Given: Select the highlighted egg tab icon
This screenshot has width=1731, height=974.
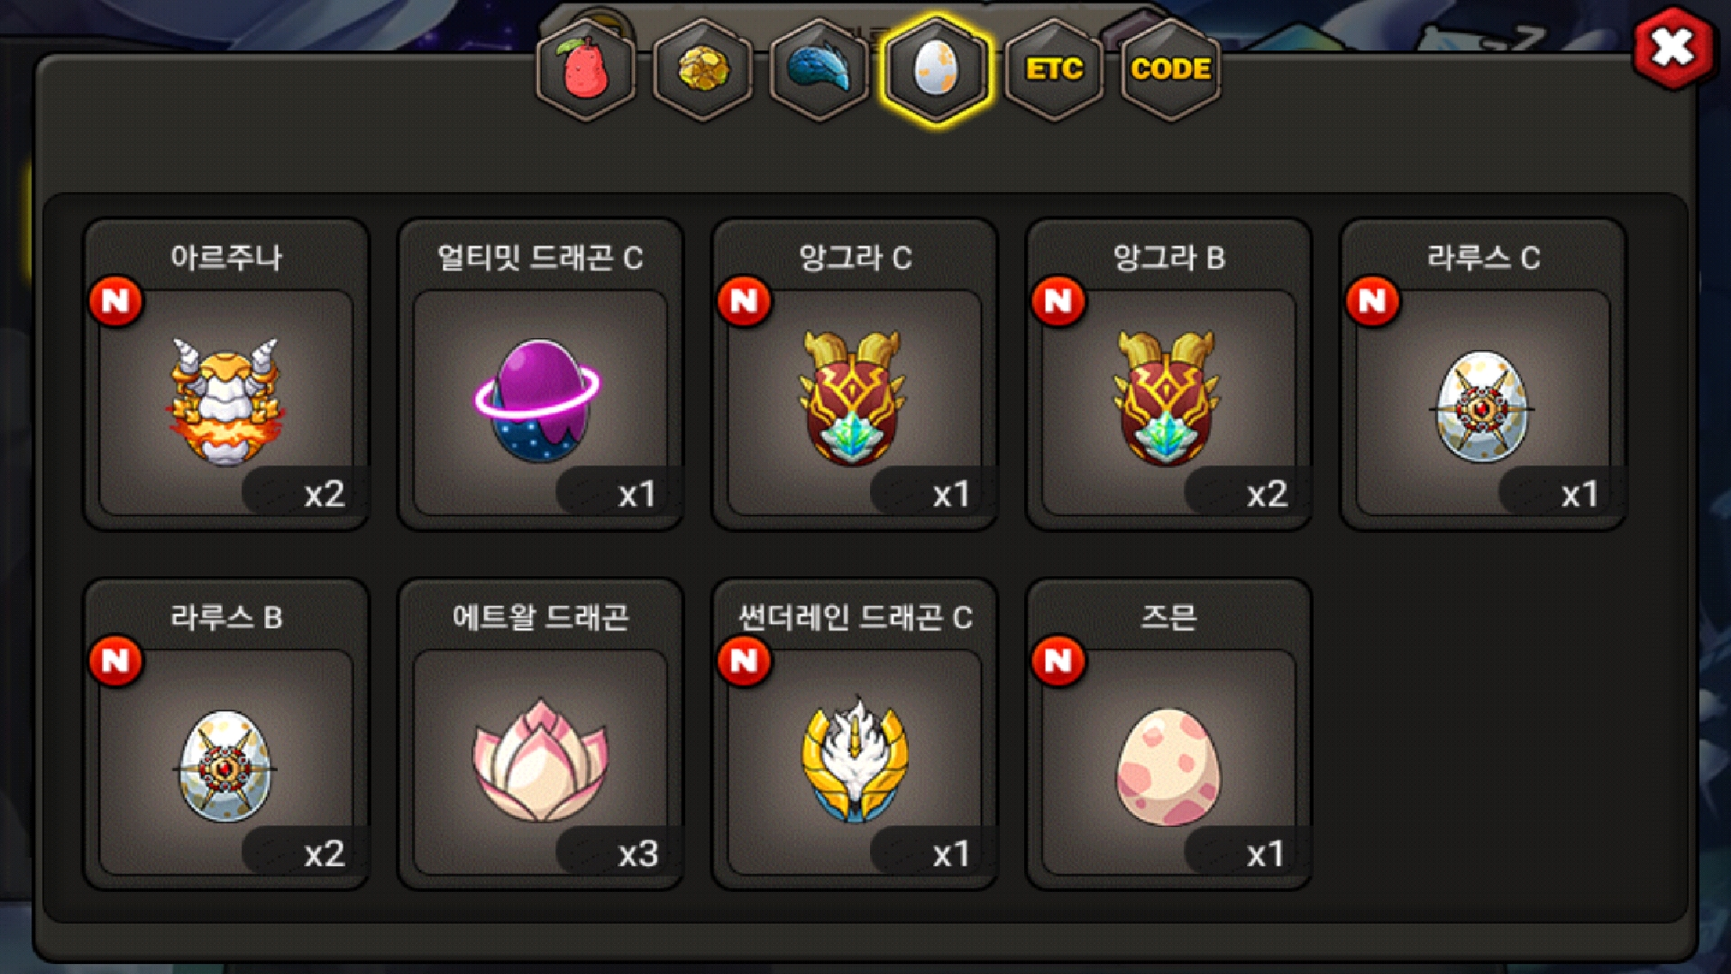Looking at the screenshot, I should point(936,69).
